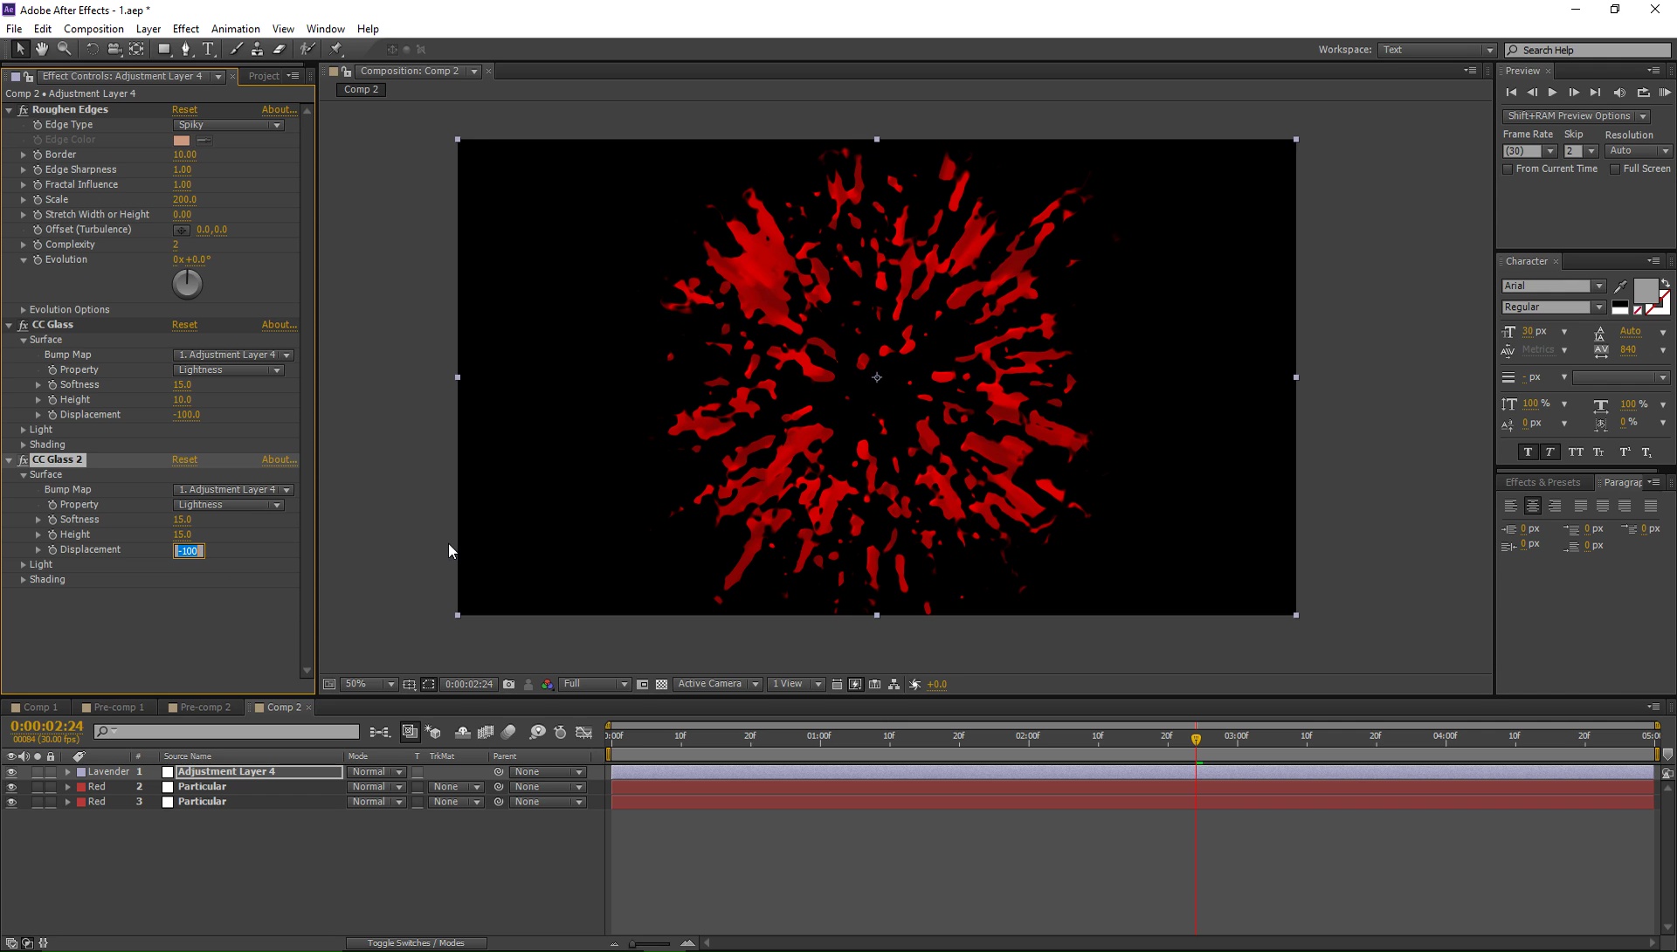This screenshot has width=1677, height=952.
Task: Click the Zoom tool icon
Action: [61, 48]
